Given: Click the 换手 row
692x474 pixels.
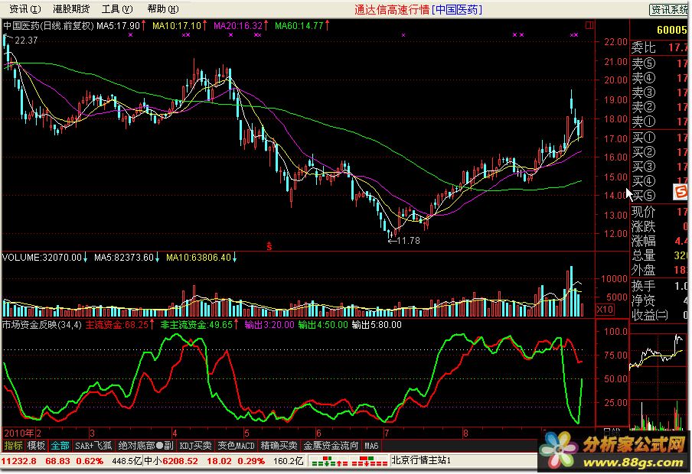Looking at the screenshot, I should pyautogui.click(x=659, y=286).
